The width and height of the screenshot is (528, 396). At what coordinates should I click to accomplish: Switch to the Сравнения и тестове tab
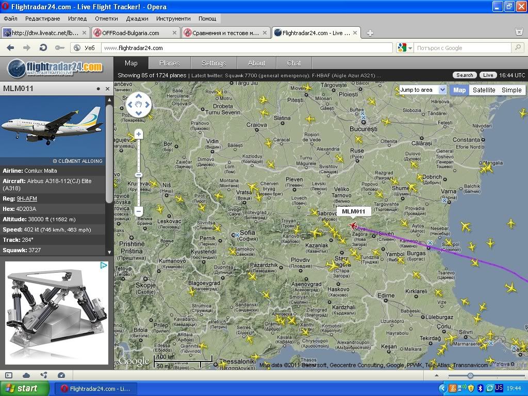point(226,32)
